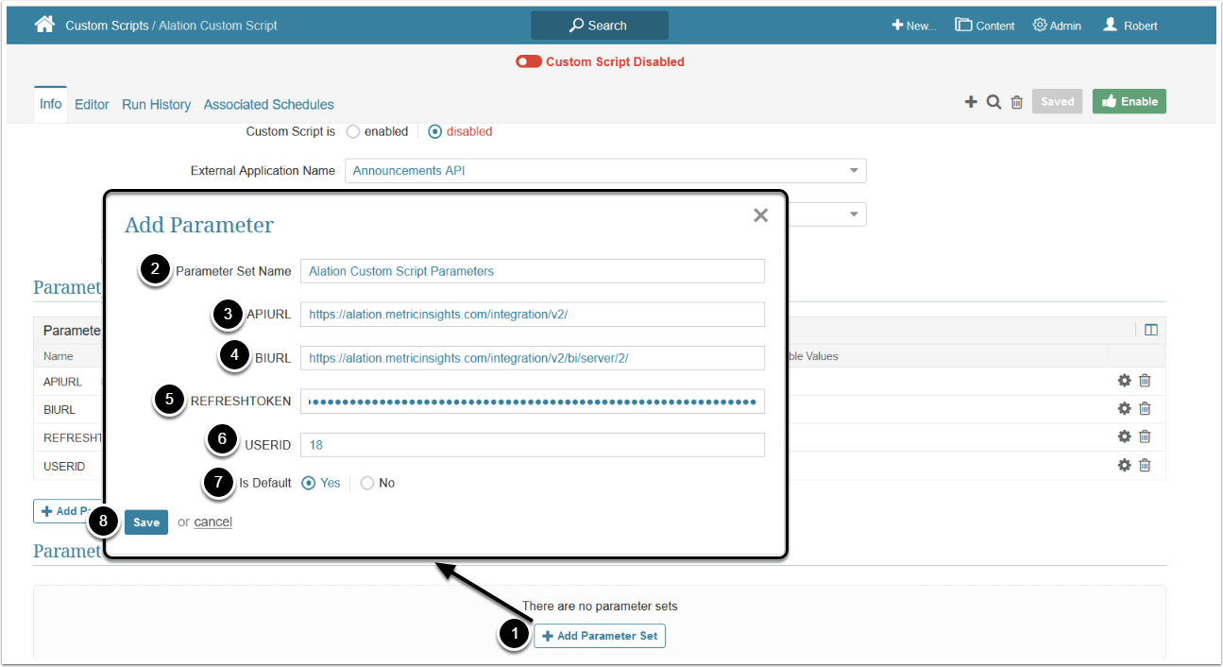Edit the Parameter Set Name field
1223x667 pixels.
[532, 271]
